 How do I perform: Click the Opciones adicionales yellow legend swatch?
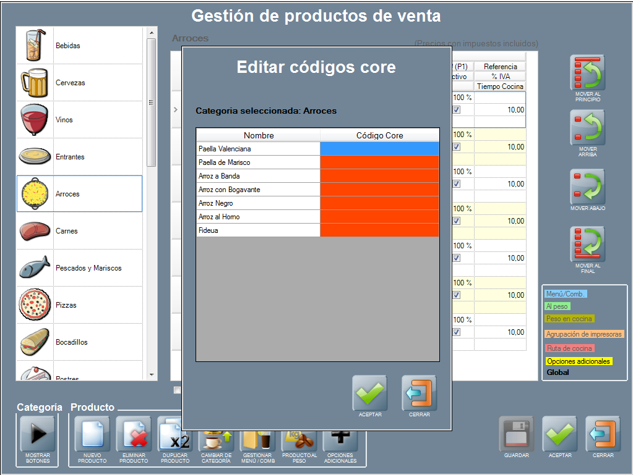(579, 361)
